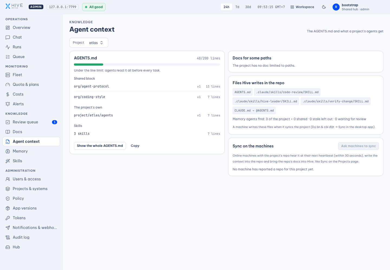
Task: Click the org/coding-style shared block row
Action: click(x=147, y=97)
